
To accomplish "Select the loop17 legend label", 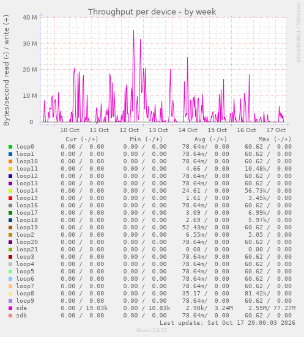I will click(27, 213).
